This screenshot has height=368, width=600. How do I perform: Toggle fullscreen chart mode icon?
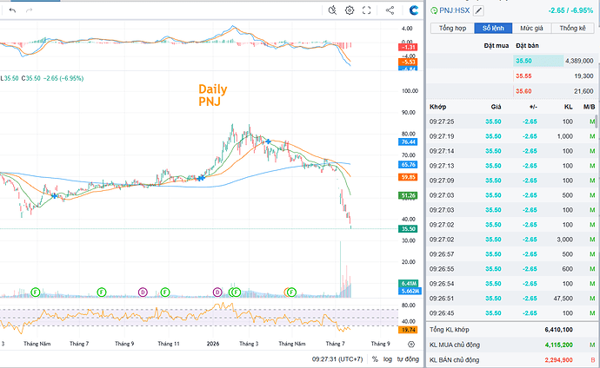point(367,10)
